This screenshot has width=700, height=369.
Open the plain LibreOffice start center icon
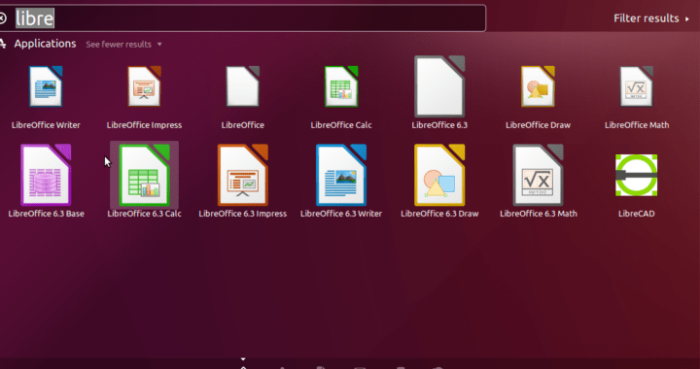pos(242,86)
